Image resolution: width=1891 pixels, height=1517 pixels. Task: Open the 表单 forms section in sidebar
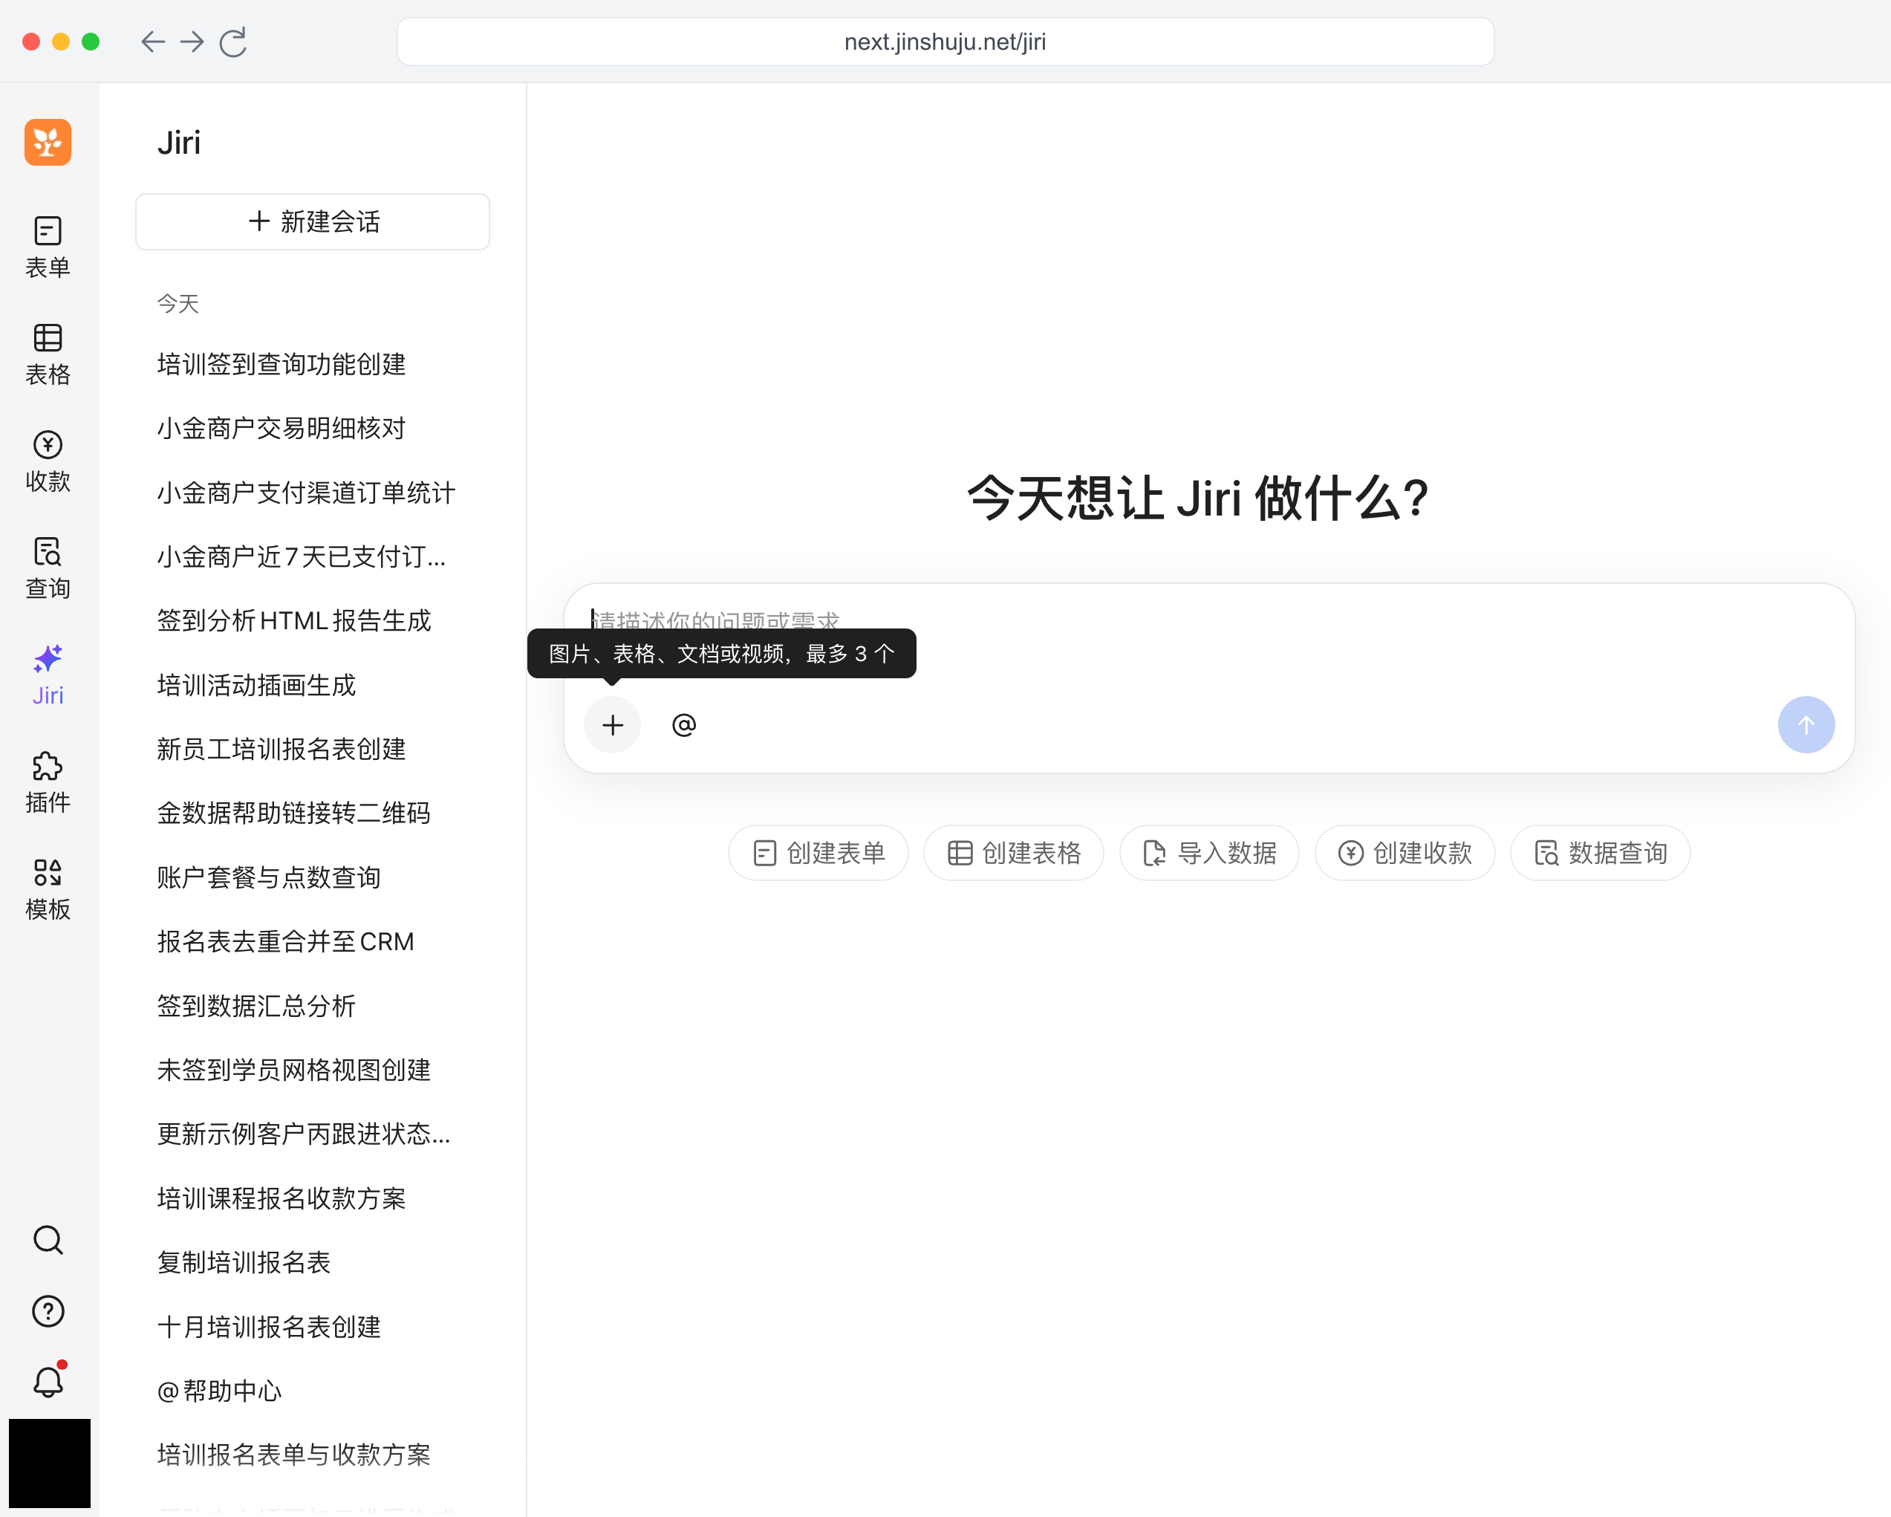(x=48, y=247)
